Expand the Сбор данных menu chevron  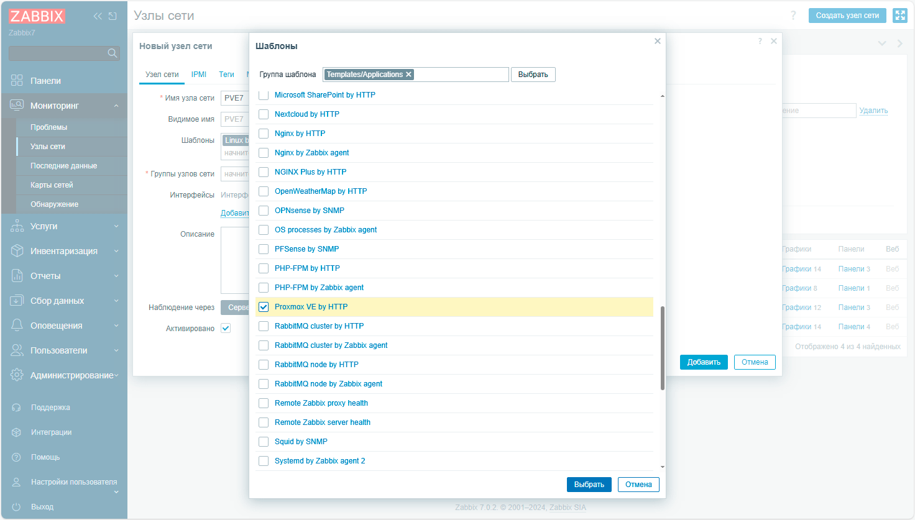click(x=116, y=301)
